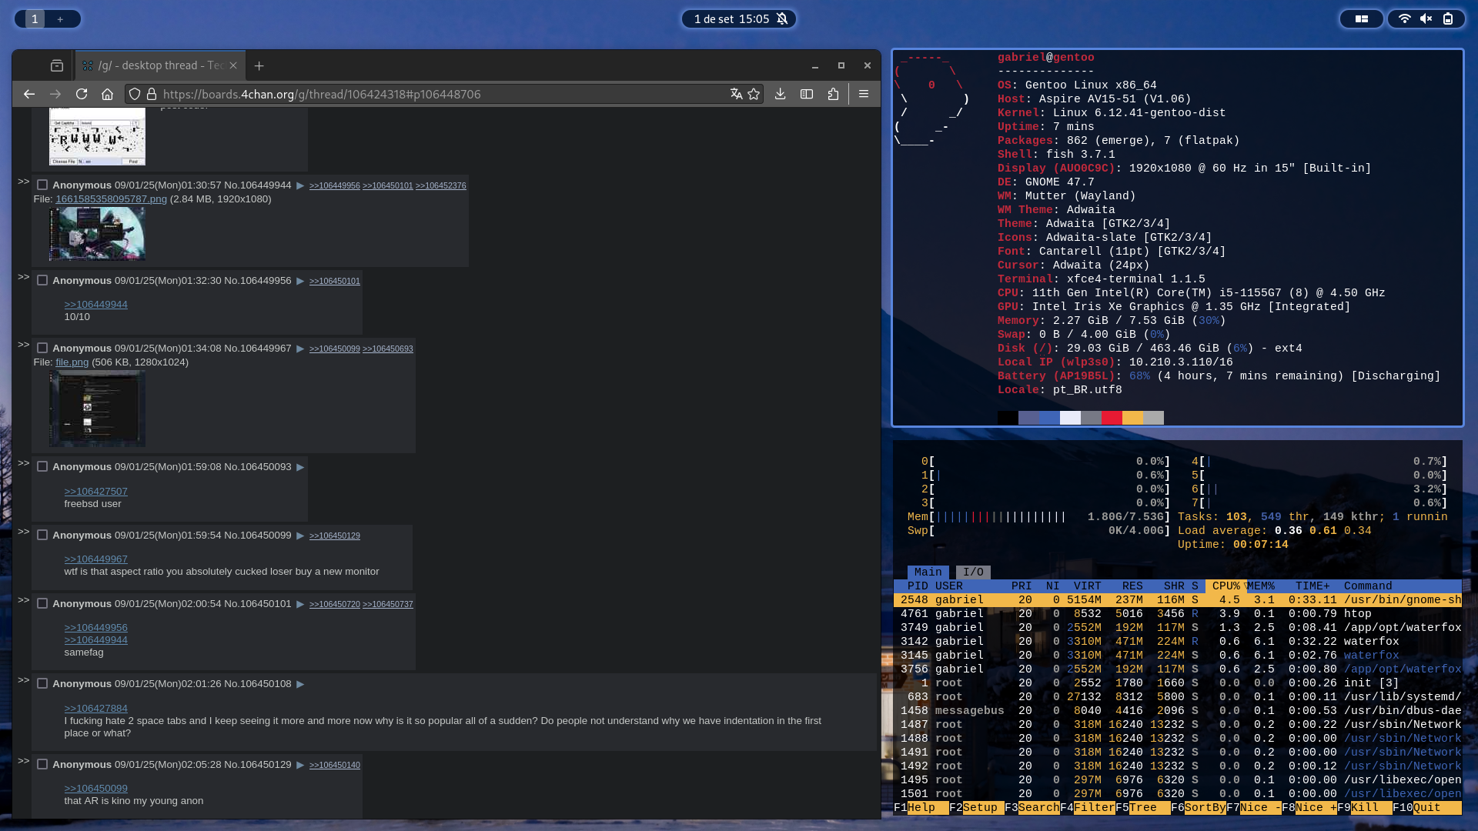
Task: Tick checkbox on post No.106449956
Action: (42, 280)
